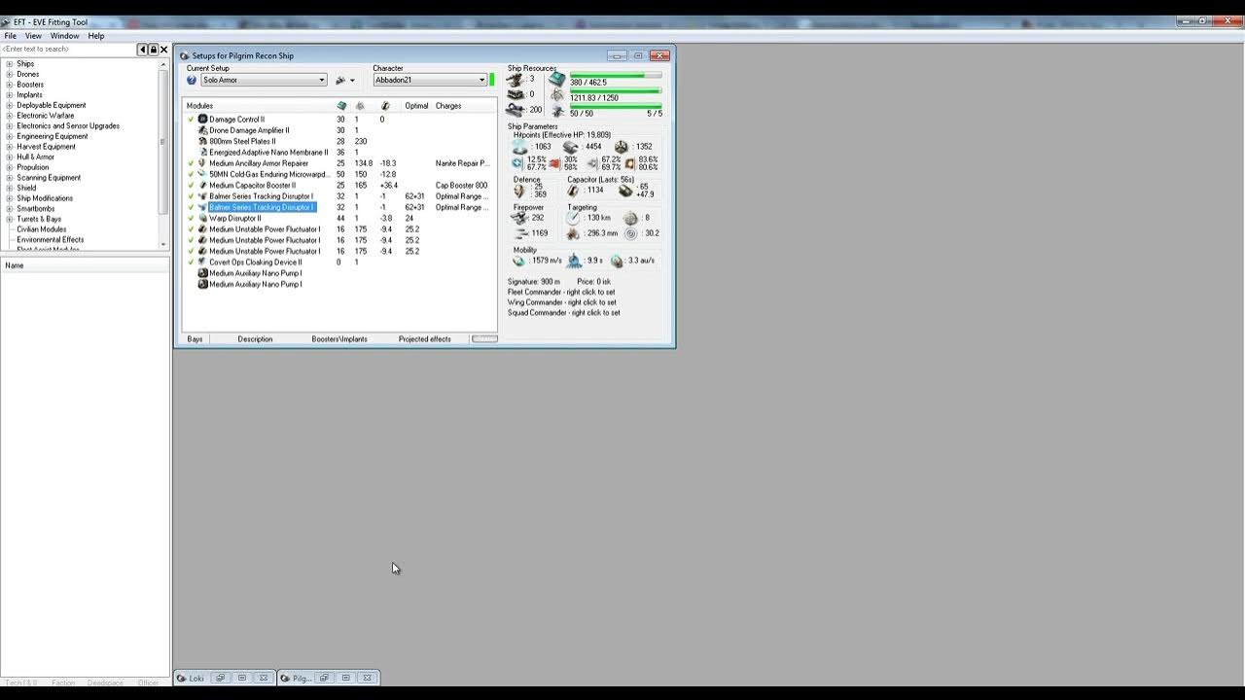Toggle Warp Disruptor II active checkmark
The width and height of the screenshot is (1245, 700).
pos(192,218)
